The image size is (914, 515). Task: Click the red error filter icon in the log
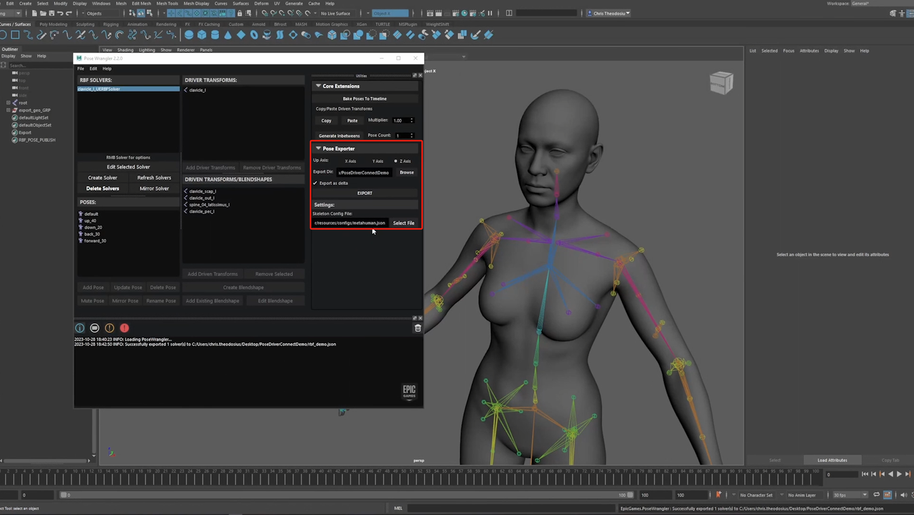tap(124, 328)
